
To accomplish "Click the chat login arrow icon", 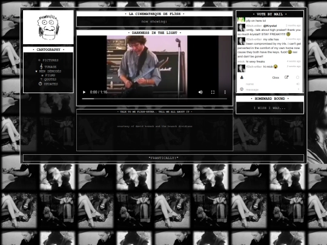I will pos(298,84).
